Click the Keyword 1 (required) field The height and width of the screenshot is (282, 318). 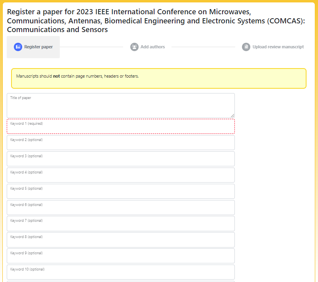(121, 126)
